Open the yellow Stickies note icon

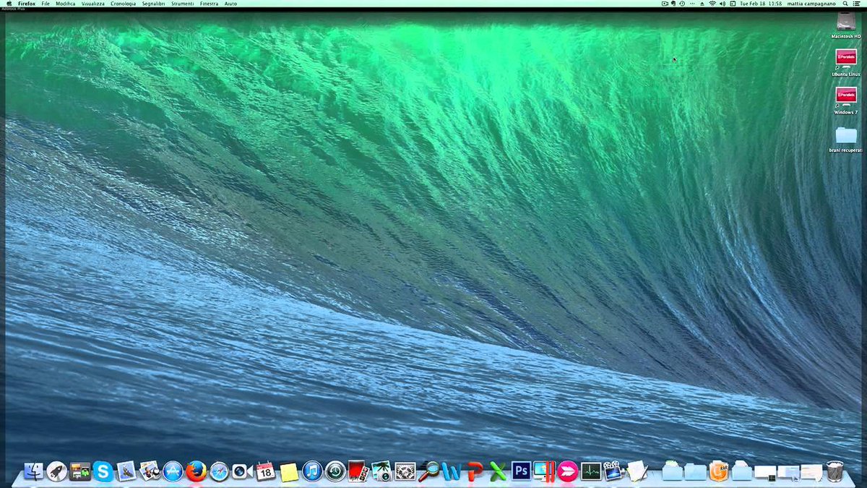[289, 473]
